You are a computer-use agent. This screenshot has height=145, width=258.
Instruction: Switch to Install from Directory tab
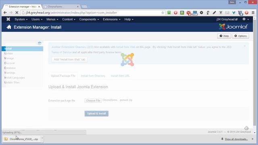pos(93,76)
